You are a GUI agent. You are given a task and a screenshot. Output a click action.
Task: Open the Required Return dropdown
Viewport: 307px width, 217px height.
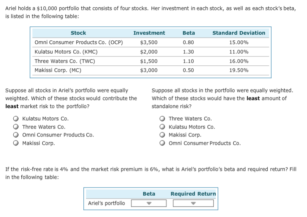click(193, 203)
